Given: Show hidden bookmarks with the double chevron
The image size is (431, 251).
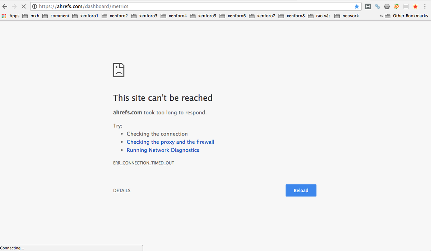Looking at the screenshot, I should tap(381, 16).
